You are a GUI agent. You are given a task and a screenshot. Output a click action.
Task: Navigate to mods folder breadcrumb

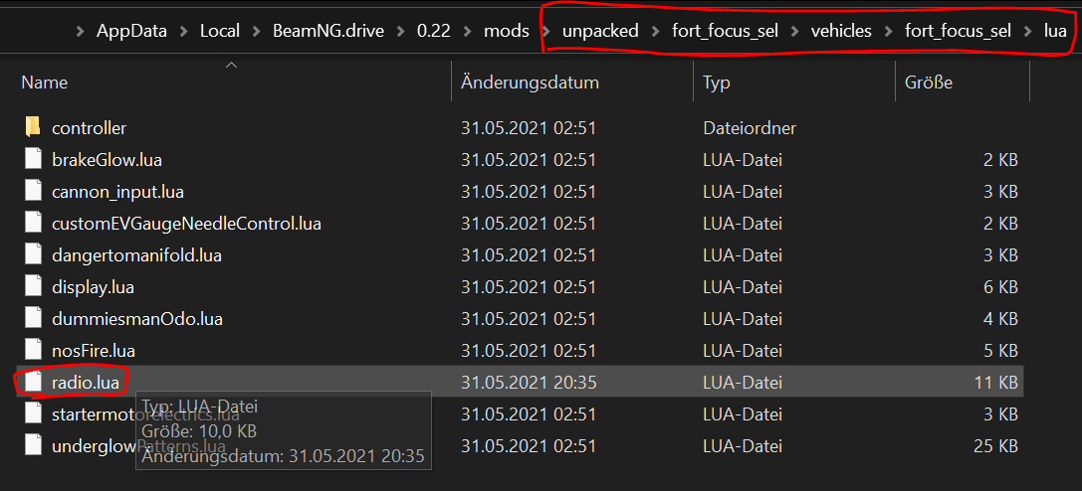[x=507, y=31]
